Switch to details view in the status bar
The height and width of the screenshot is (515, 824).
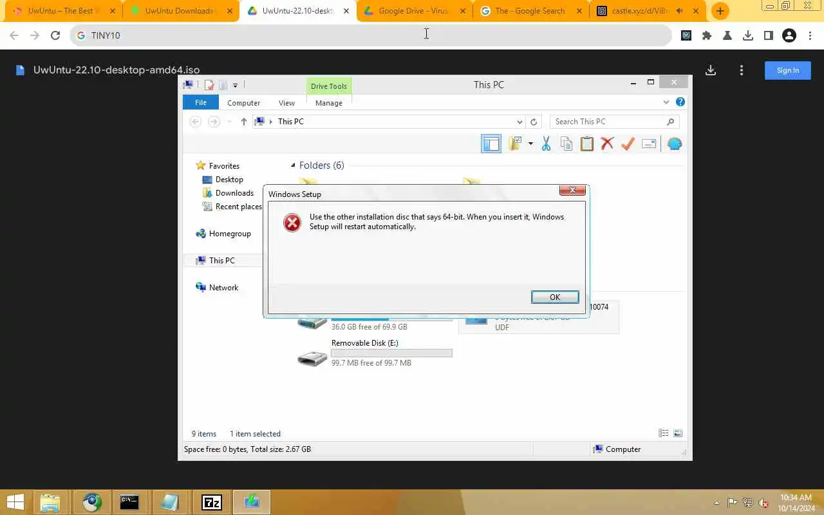pos(663,434)
